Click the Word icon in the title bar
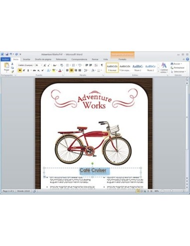 (2, 54)
